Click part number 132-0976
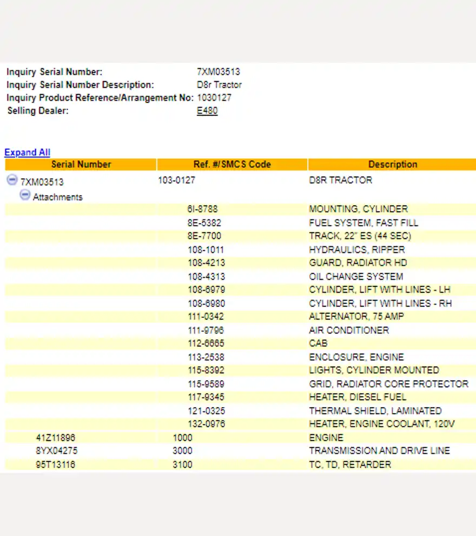Viewport: 476px width, 536px height. point(207,424)
